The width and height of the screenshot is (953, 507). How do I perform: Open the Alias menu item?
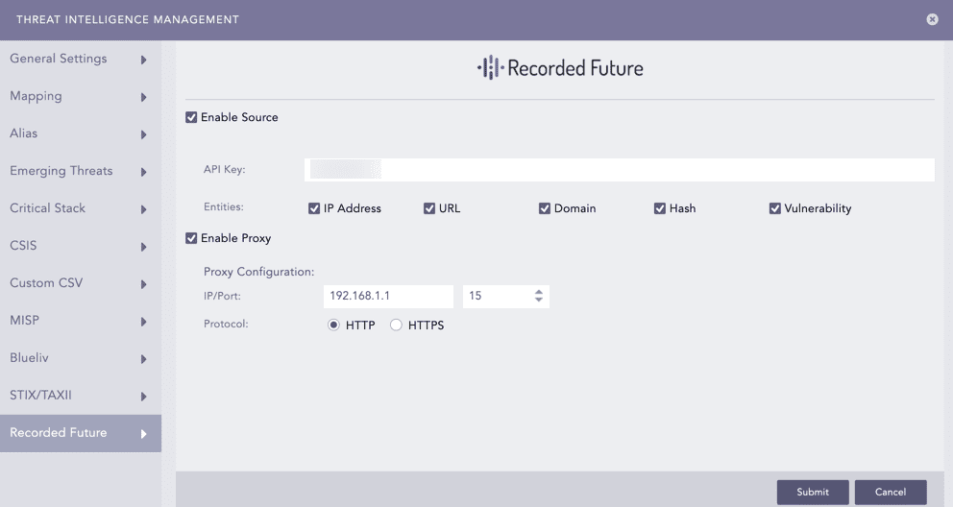tap(24, 133)
